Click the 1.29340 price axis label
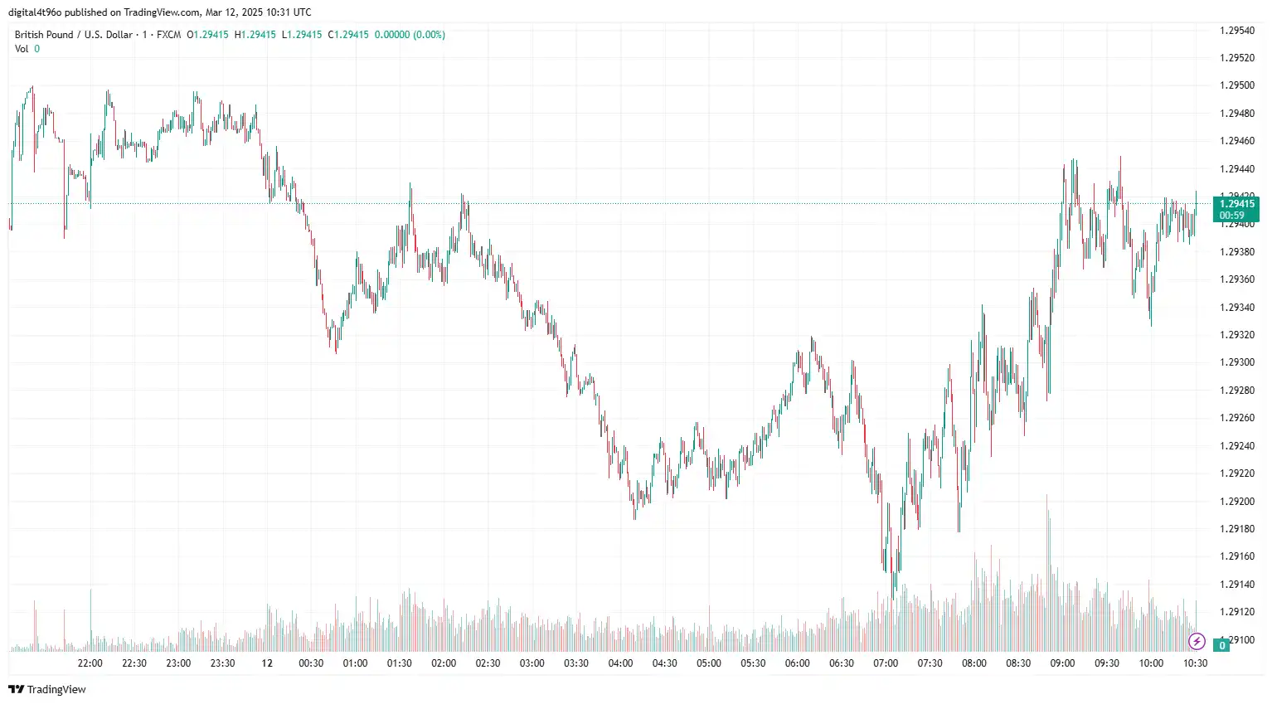1272x704 pixels. tap(1237, 308)
